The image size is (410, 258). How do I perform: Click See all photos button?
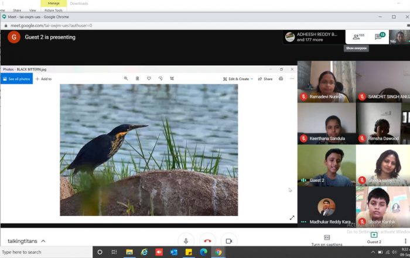pyautogui.click(x=17, y=79)
